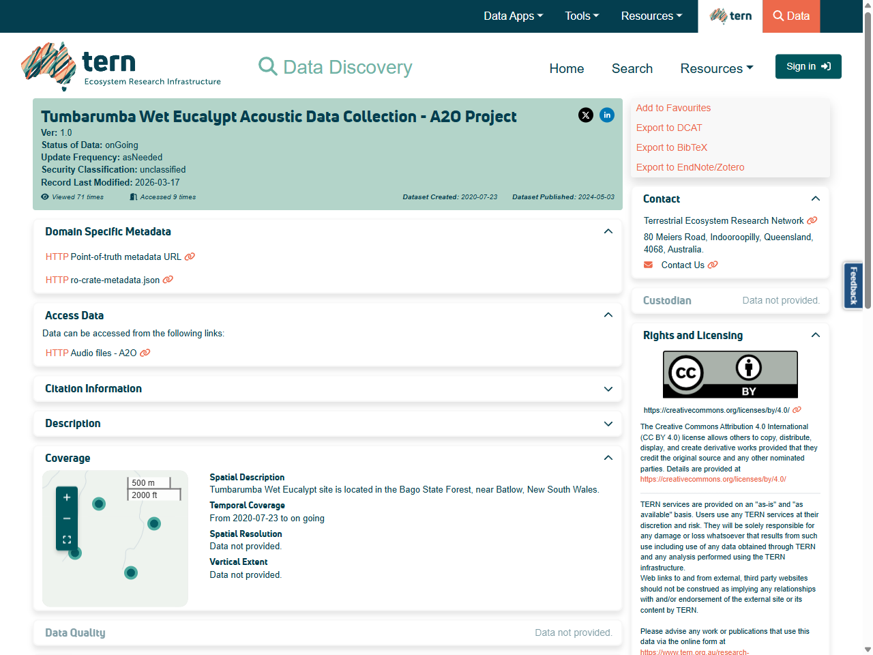Open link icon beside Terrestrial Ecosystem Research Network
This screenshot has width=873, height=655.
(812, 220)
